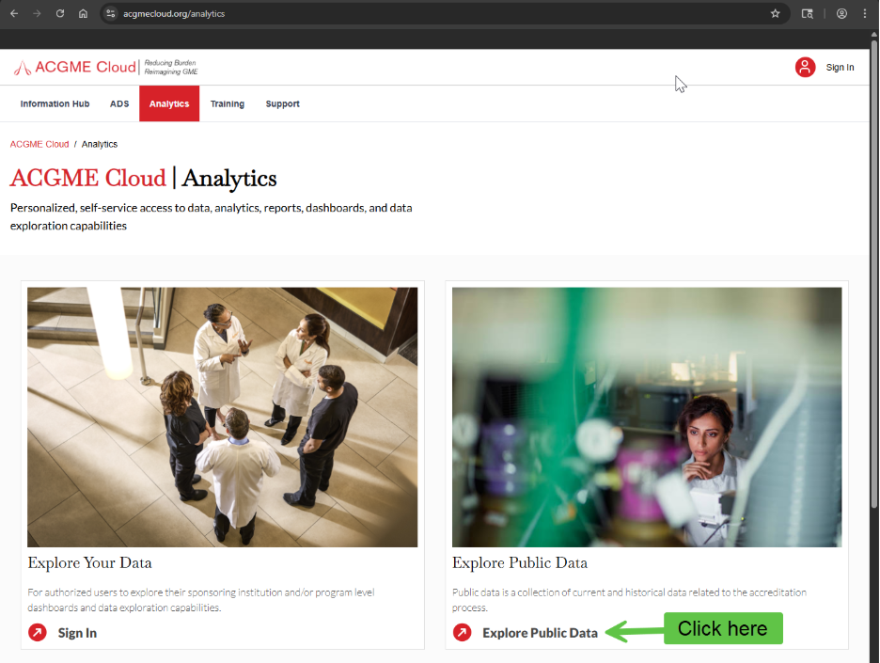
Task: Click the Explore Public Data link
Action: (540, 633)
